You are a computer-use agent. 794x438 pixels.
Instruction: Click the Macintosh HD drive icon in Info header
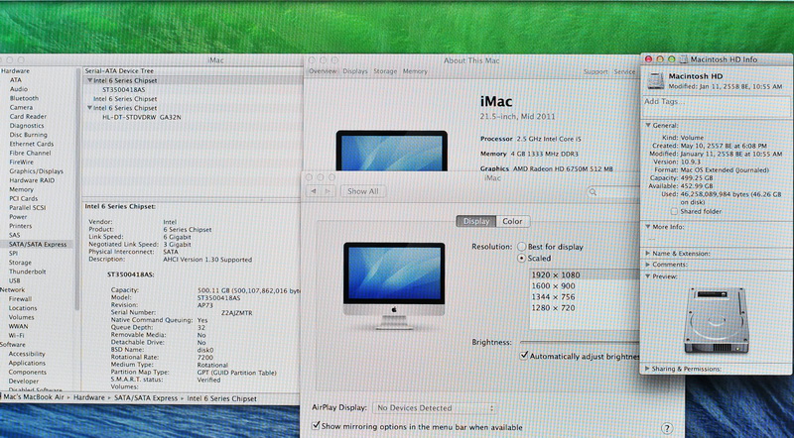click(656, 81)
